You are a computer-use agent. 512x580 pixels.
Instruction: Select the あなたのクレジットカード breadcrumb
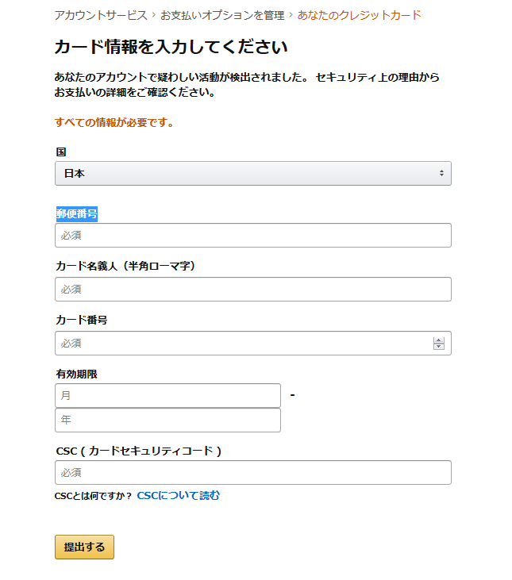pos(359,15)
